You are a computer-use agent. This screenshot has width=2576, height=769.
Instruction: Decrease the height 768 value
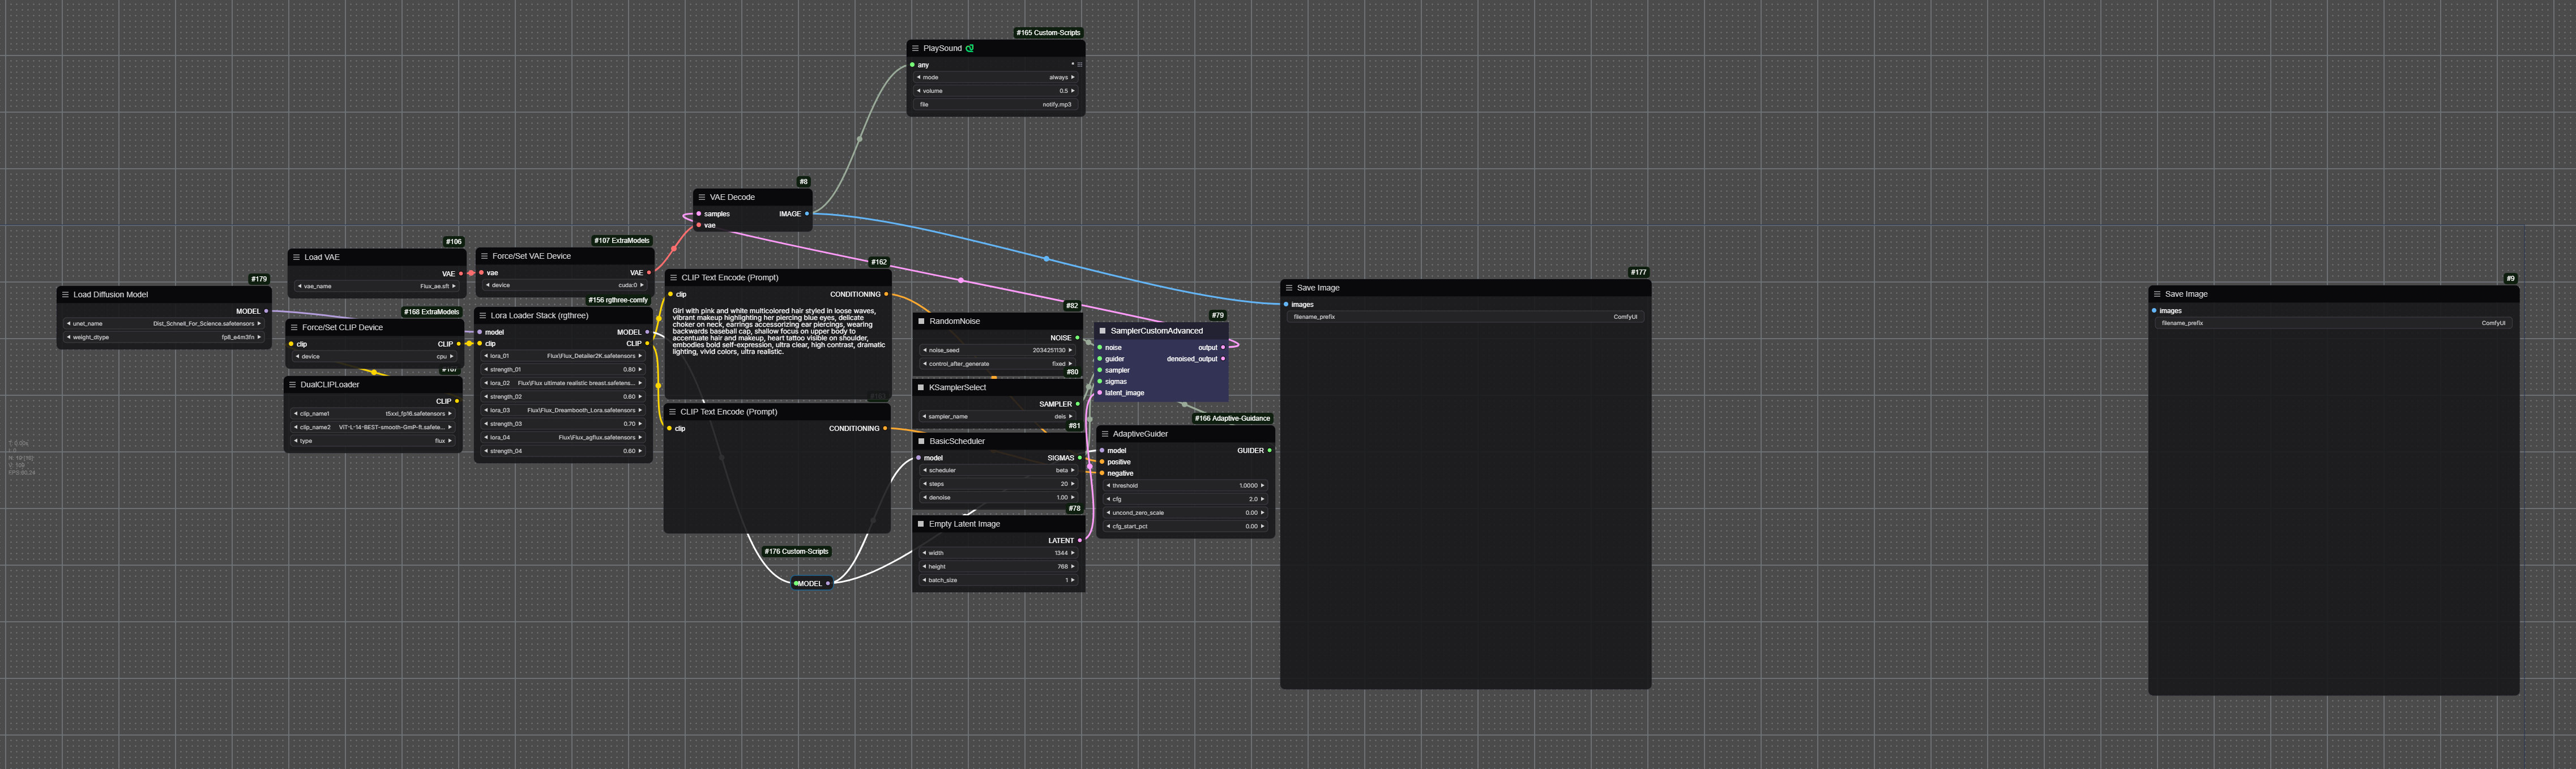click(x=924, y=567)
